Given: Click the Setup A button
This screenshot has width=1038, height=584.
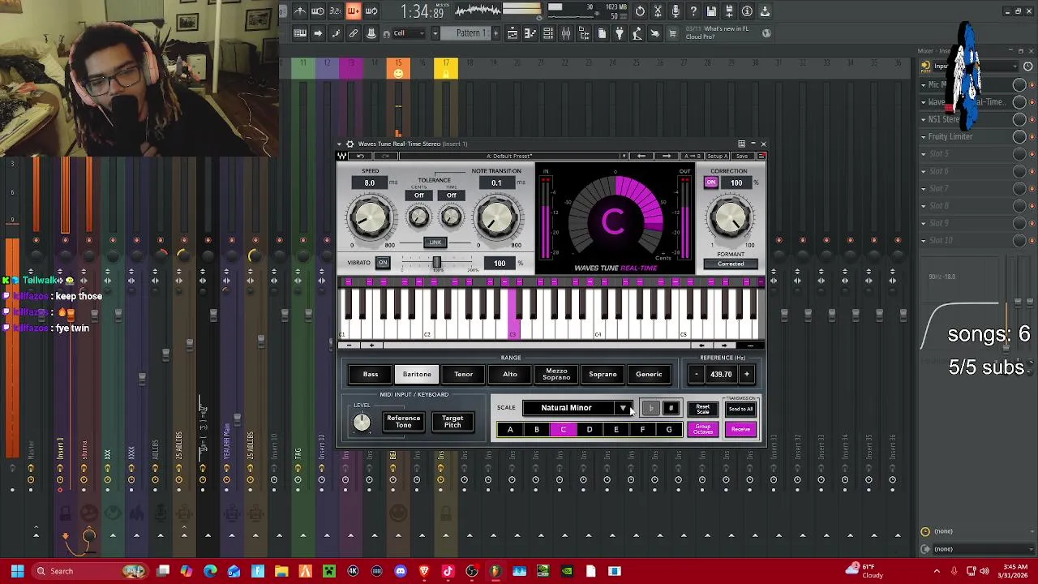Looking at the screenshot, I should pos(717,156).
